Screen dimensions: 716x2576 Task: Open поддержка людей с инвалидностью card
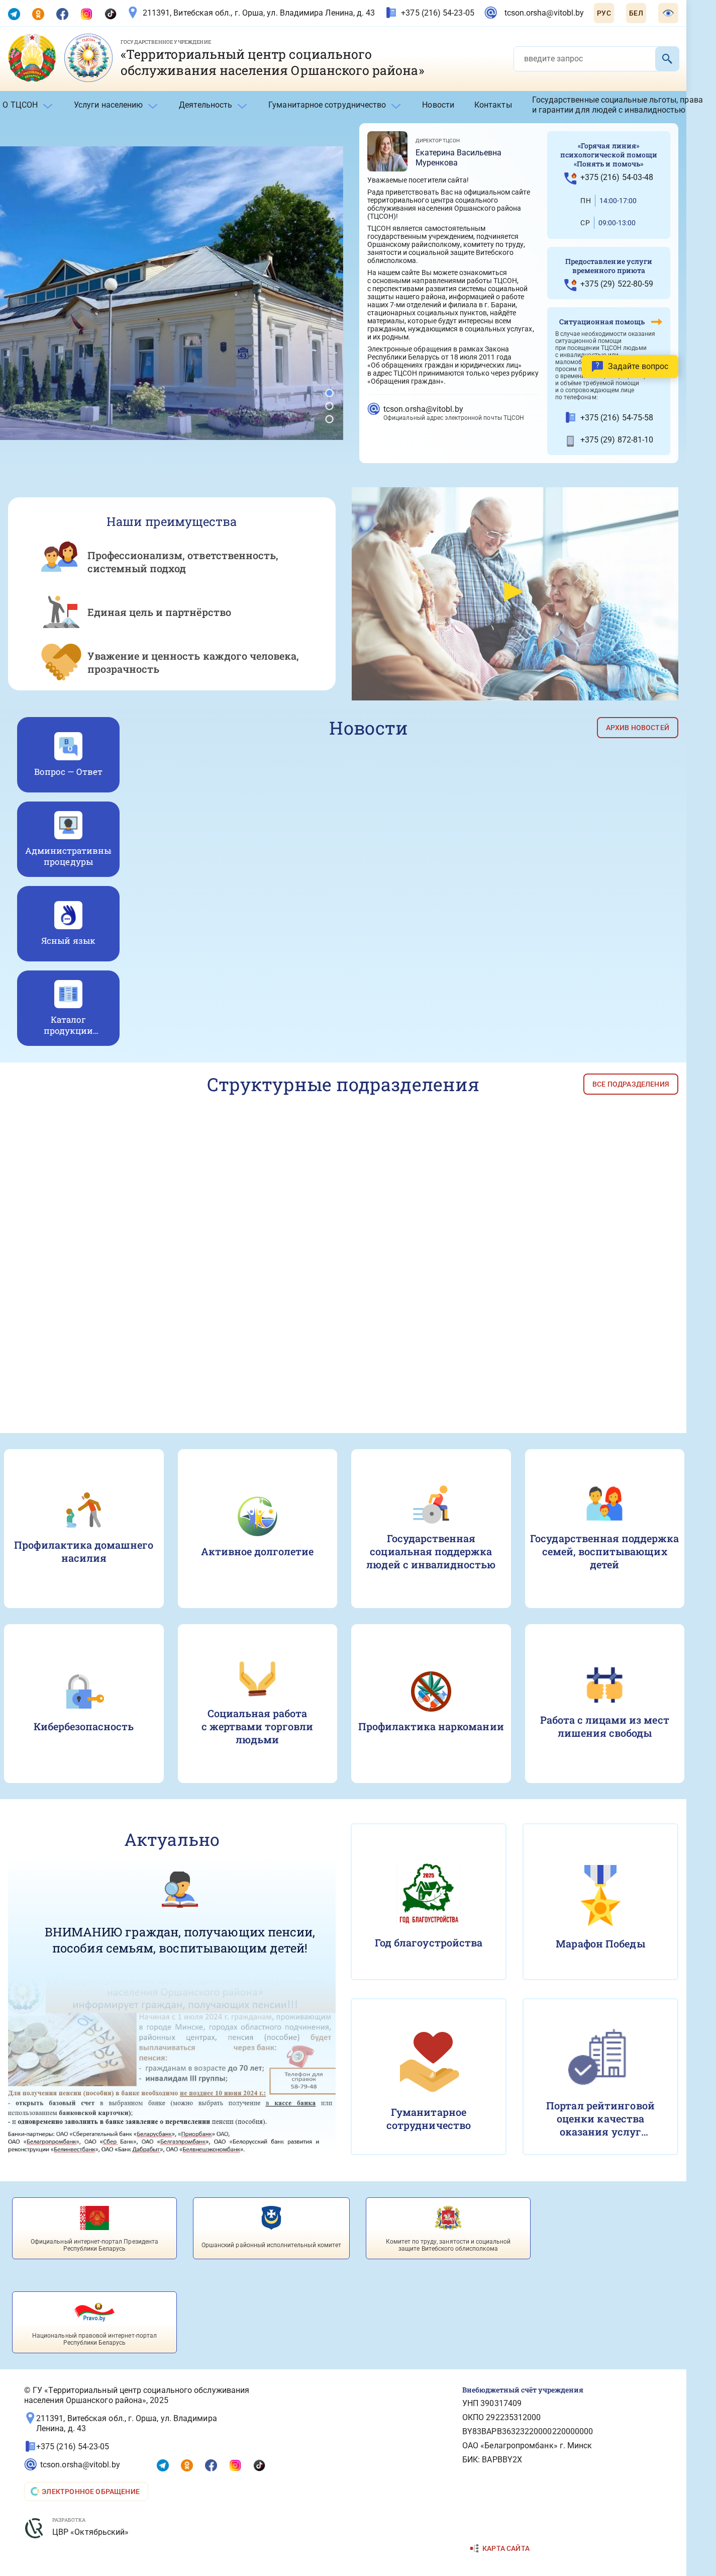click(x=432, y=1528)
